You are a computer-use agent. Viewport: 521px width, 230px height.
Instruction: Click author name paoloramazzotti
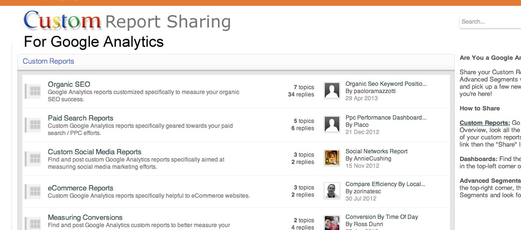(375, 91)
